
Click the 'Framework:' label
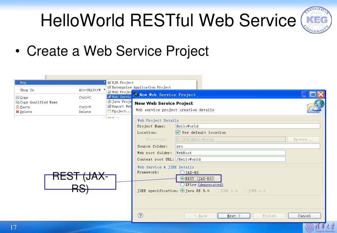click(x=148, y=172)
